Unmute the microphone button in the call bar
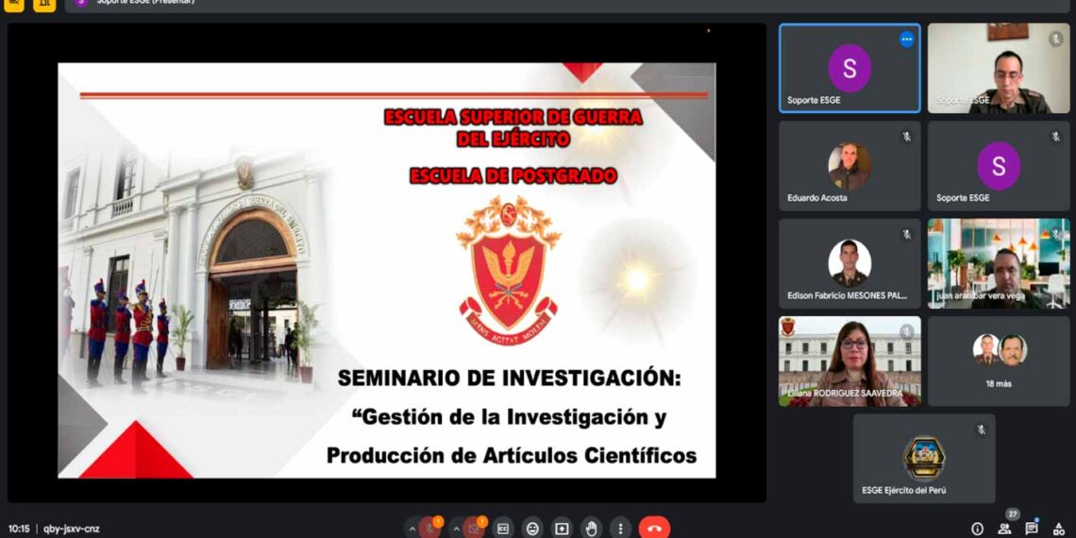This screenshot has height=538, width=1076. (429, 529)
